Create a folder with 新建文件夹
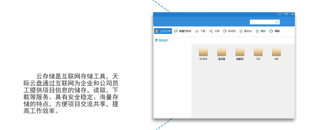Screen dimensions: 317x130 [x=183, y=31]
